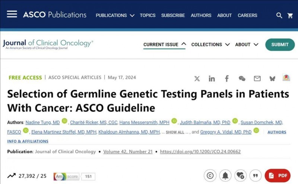Share article on Bluesky
Viewport: 298px width, 184px height.
tap(272, 78)
